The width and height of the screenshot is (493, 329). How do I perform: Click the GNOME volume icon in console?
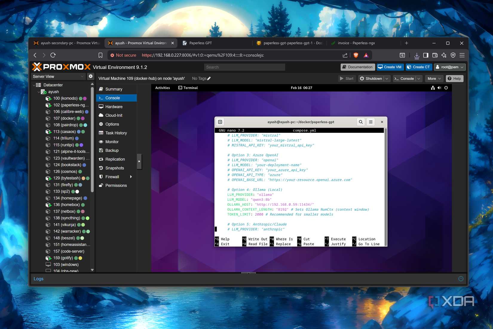point(439,88)
